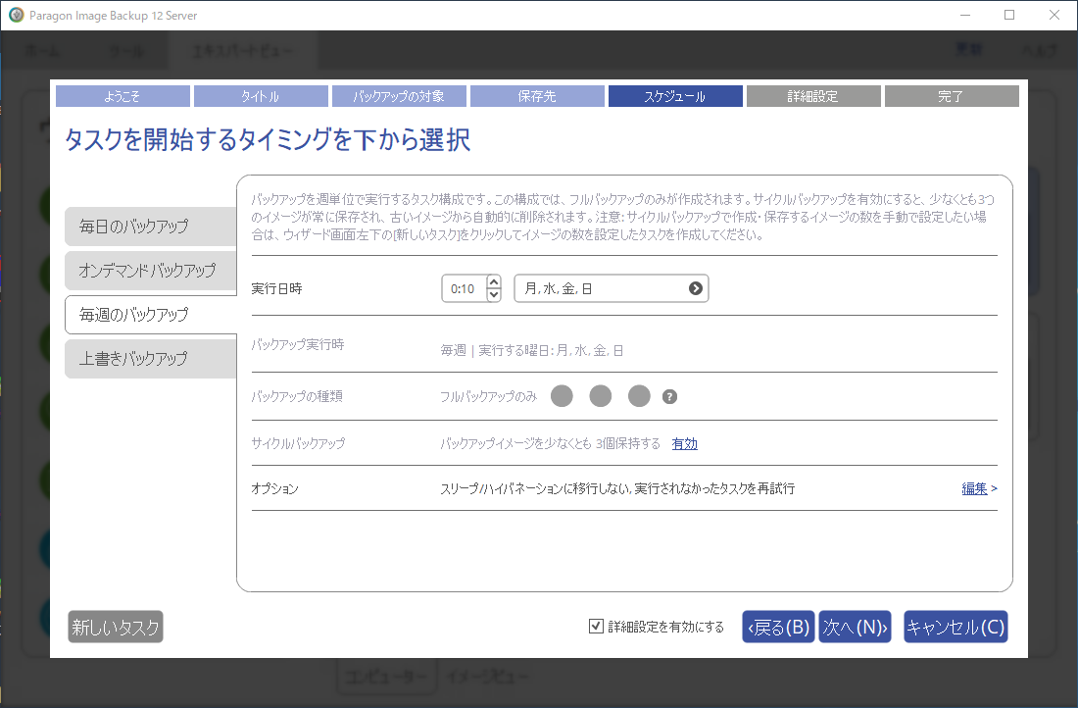The width and height of the screenshot is (1078, 708).
Task: Click the middle gray backup type circle
Action: 601,396
